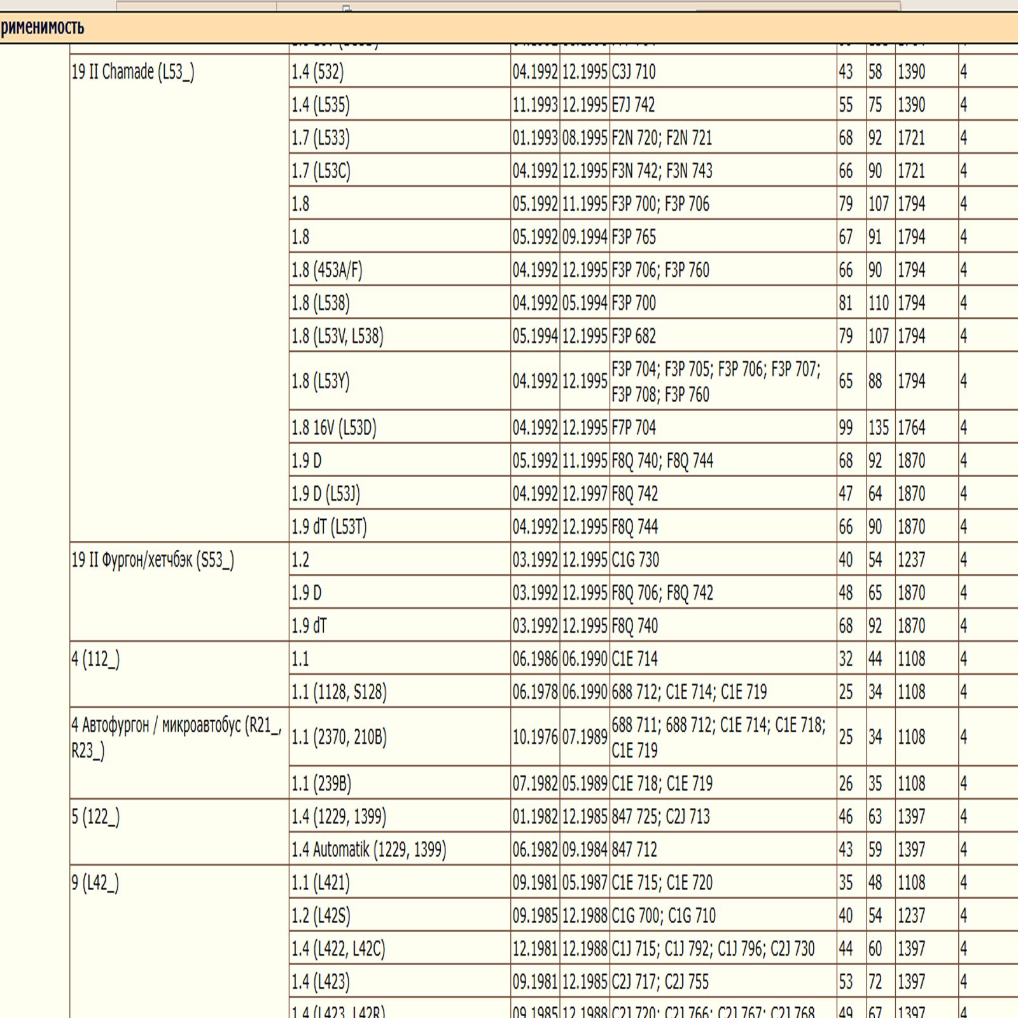Click the '1.1 (1128, S128)' variant cell
1018x1018 pixels.
(x=339, y=692)
